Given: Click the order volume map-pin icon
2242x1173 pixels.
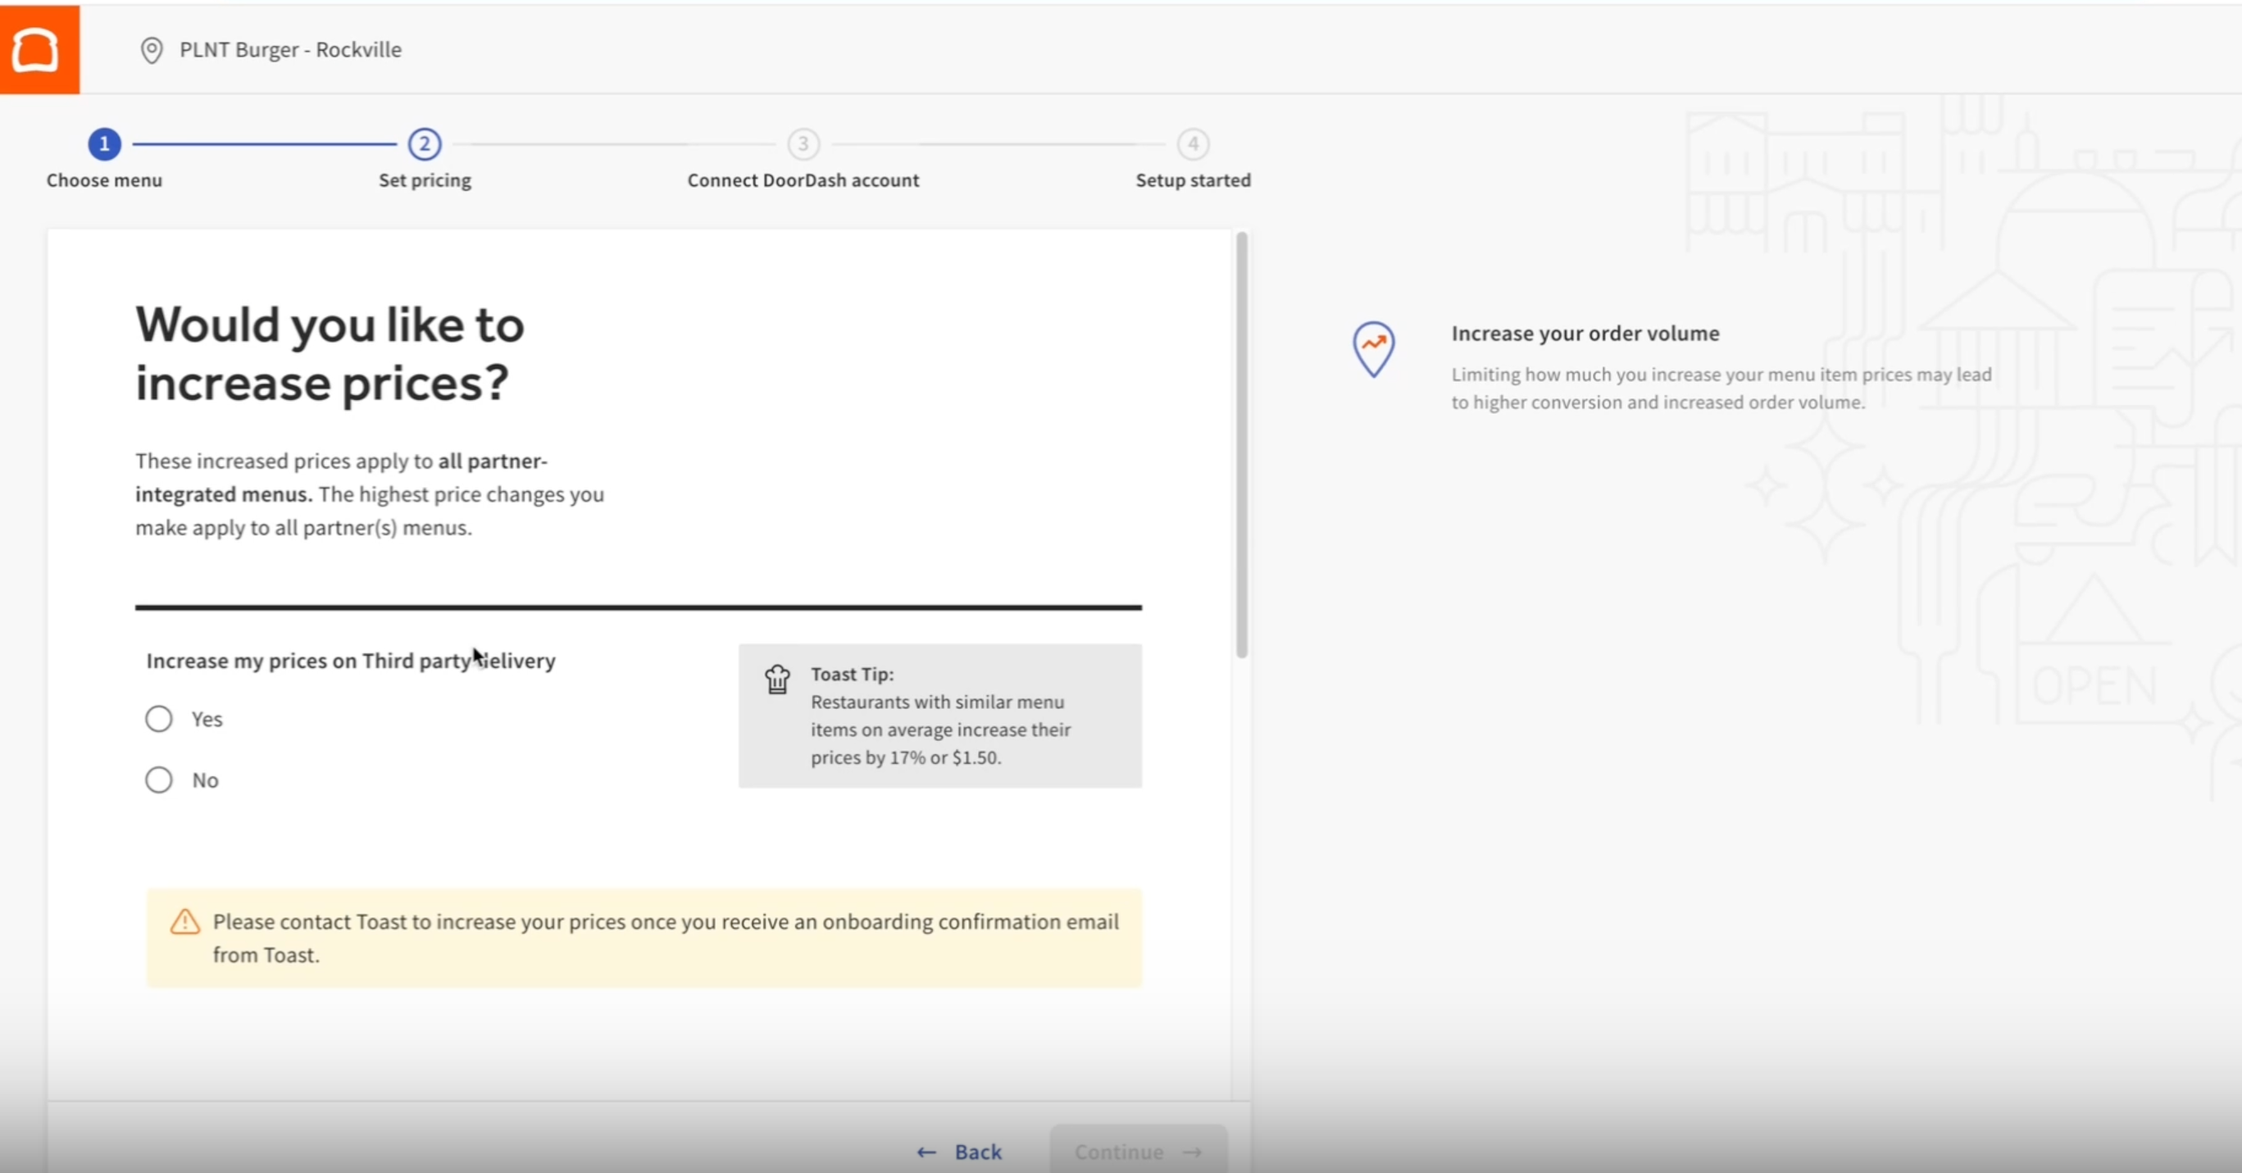Looking at the screenshot, I should [1373, 349].
